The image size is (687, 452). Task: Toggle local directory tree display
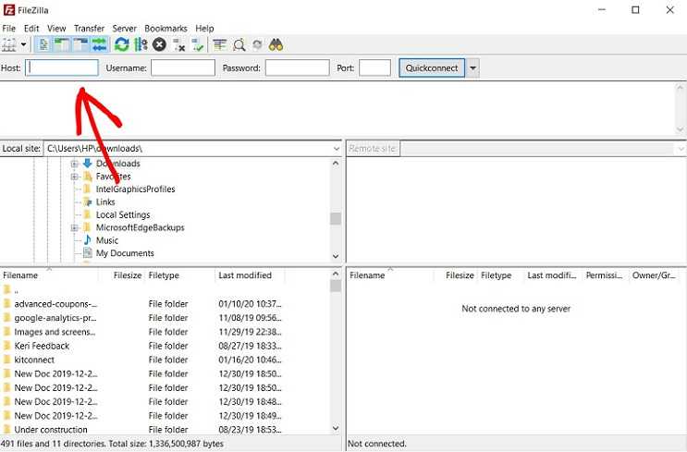click(x=62, y=44)
